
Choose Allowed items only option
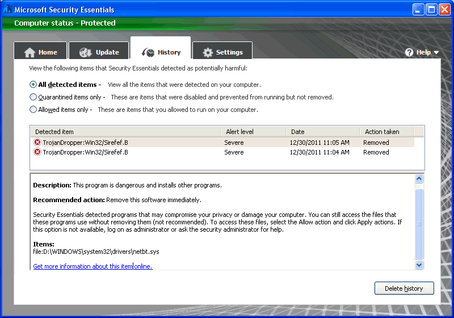(x=33, y=110)
